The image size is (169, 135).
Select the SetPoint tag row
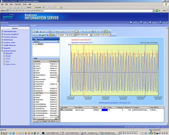(45, 95)
